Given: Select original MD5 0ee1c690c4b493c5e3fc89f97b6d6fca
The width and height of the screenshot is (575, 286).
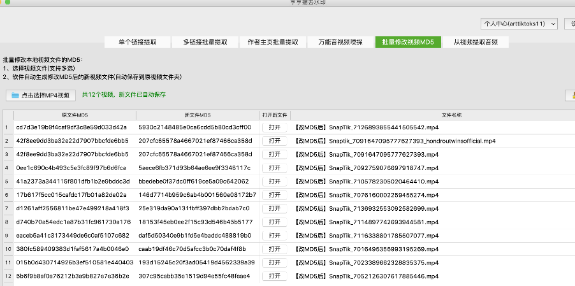Looking at the screenshot, I should click(x=71, y=168).
